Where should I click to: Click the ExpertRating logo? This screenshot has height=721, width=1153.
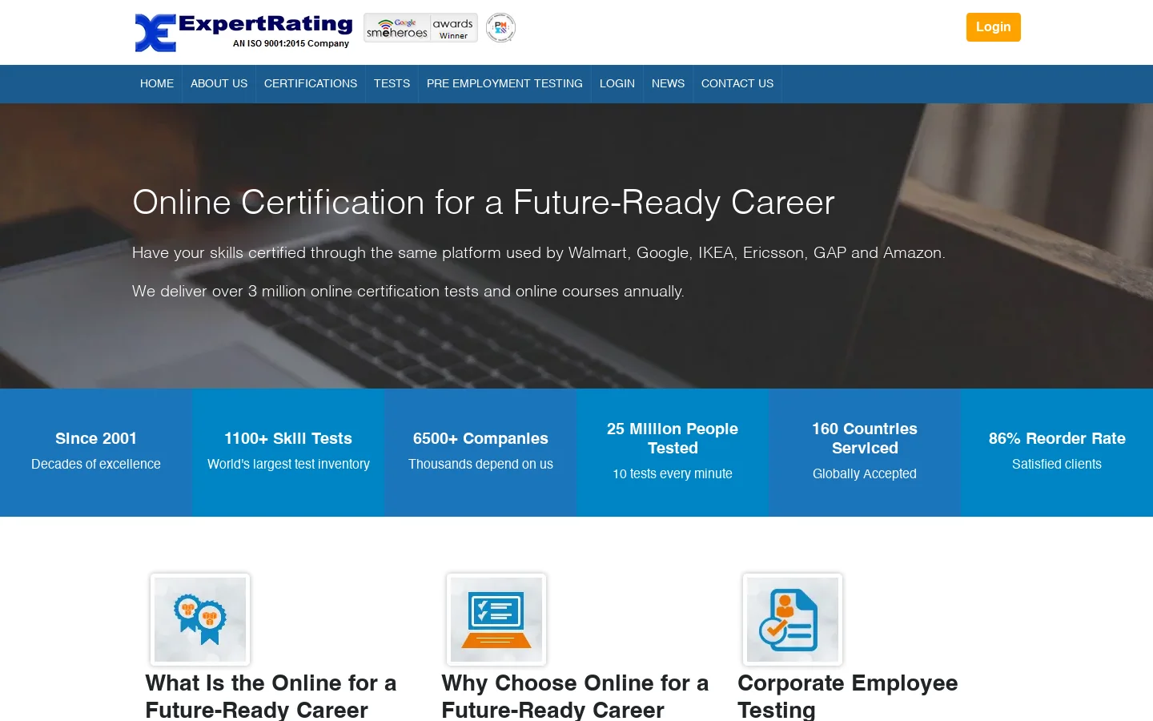(x=243, y=32)
